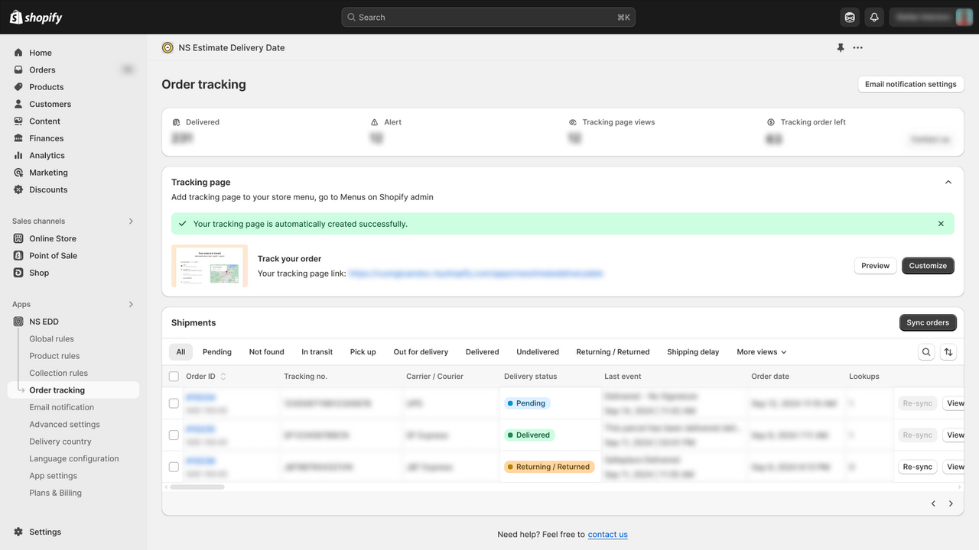Open Plans & Billing in NS EDD

pos(56,493)
